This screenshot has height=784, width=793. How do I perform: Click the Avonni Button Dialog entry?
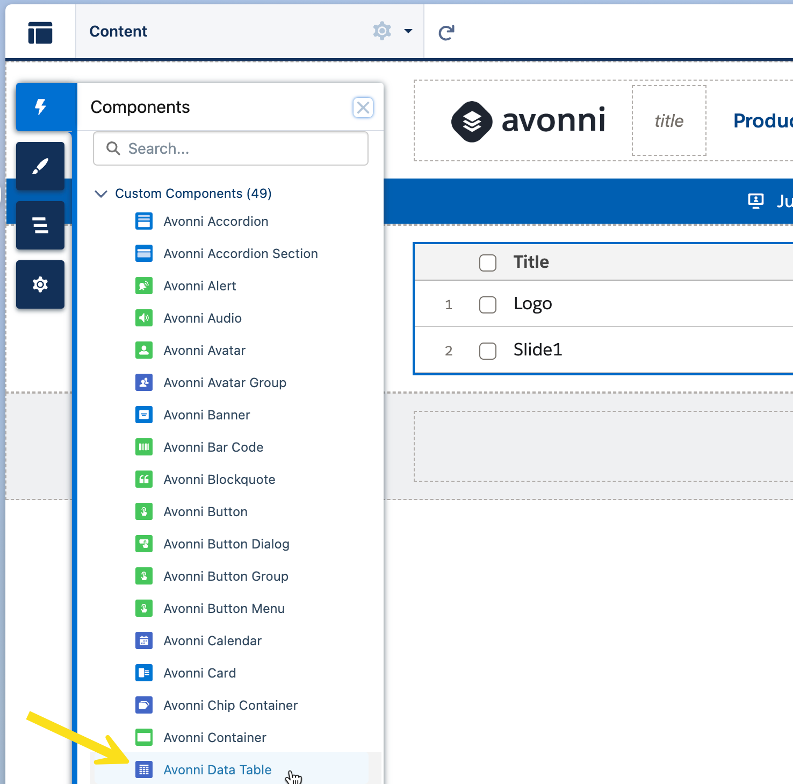click(226, 544)
